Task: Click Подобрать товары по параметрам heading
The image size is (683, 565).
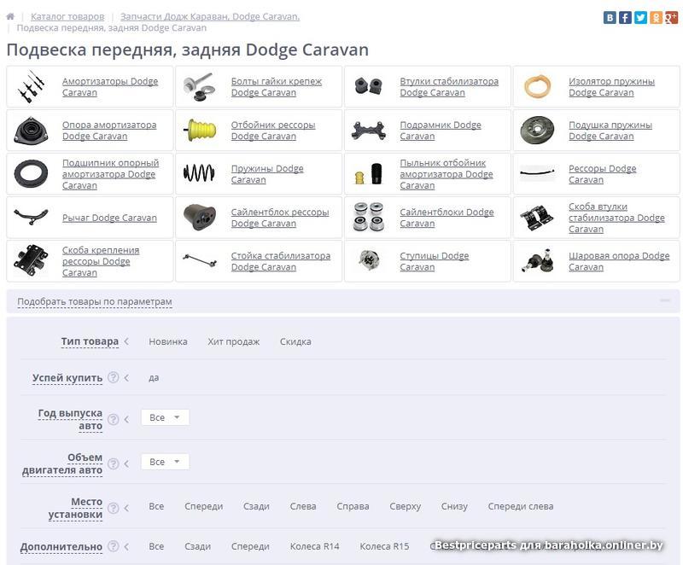Action: coord(95,301)
